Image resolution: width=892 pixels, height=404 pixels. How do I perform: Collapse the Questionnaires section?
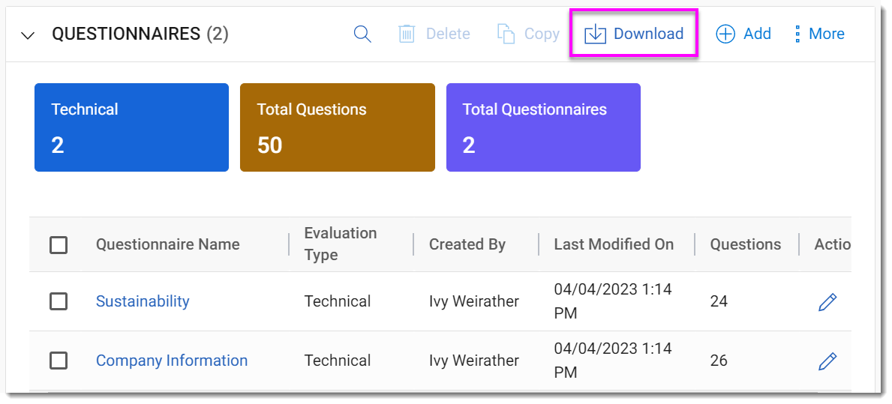(x=28, y=35)
